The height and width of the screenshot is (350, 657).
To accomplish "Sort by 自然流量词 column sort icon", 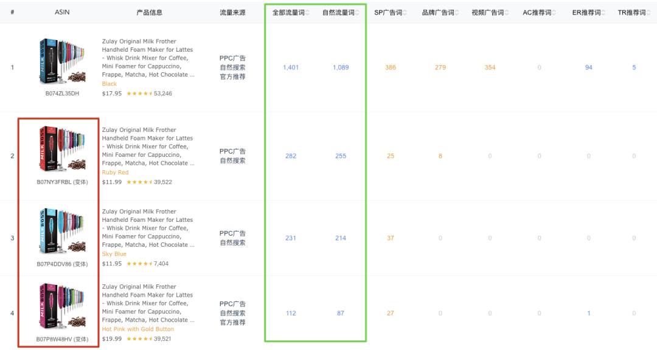I will (357, 13).
